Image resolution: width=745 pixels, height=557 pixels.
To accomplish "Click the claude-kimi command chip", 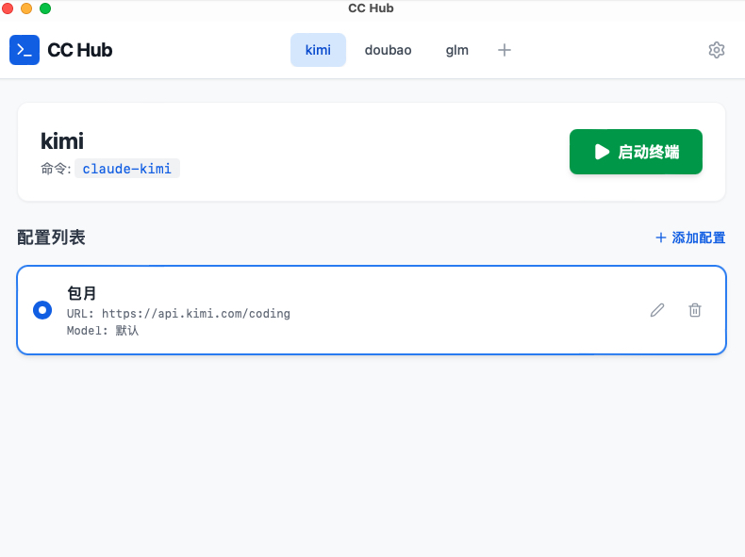I will coord(127,169).
